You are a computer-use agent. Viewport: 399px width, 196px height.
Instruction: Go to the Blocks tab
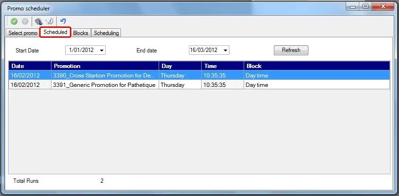click(x=81, y=33)
